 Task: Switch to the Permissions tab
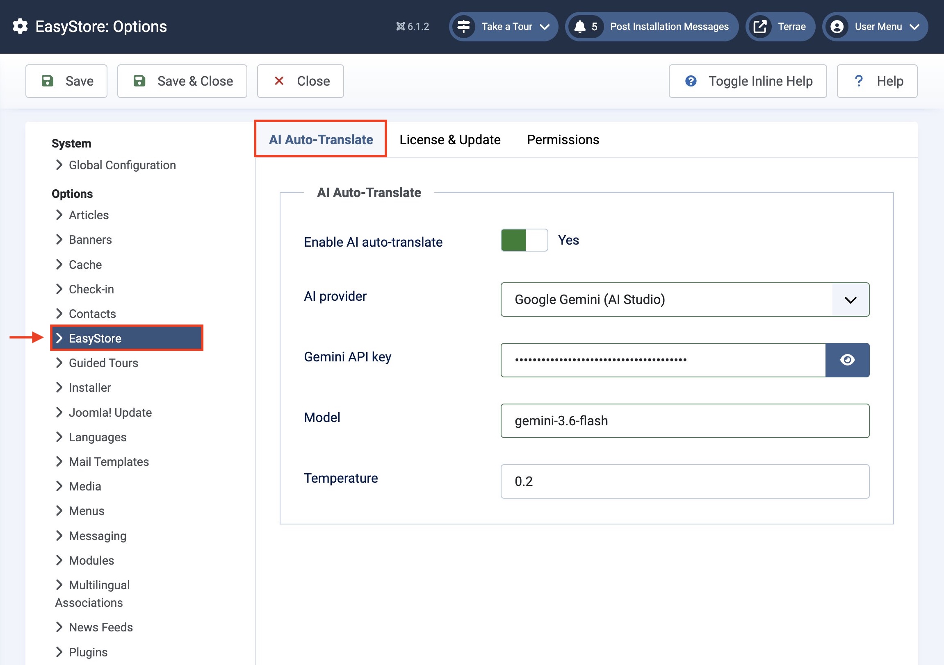pos(563,140)
